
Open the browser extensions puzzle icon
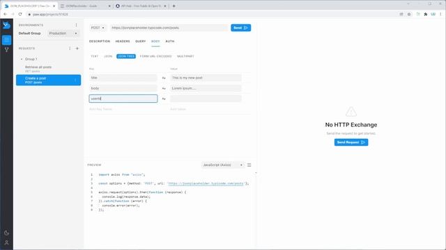click(426, 14)
